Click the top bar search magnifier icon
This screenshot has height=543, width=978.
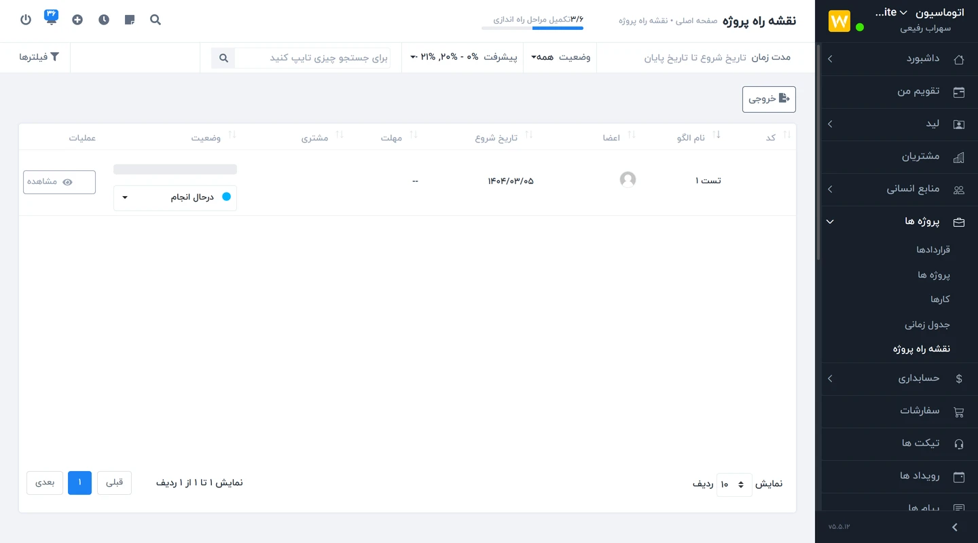156,20
